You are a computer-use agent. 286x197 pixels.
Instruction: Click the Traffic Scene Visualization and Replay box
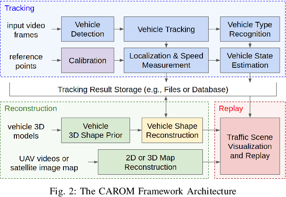[x=249, y=146]
